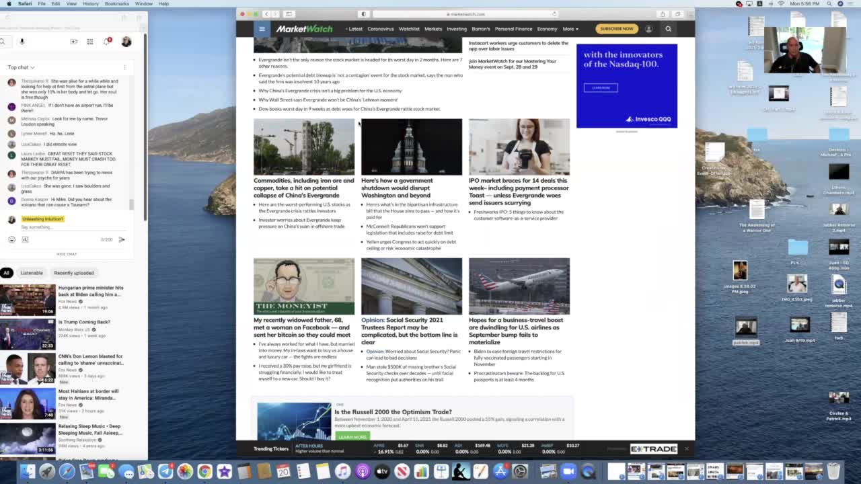
Task: Open Launchpad from the Dock
Action: pos(47,471)
